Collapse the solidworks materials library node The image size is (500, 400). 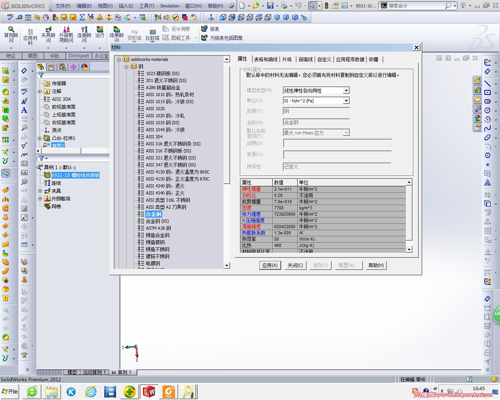click(x=119, y=59)
